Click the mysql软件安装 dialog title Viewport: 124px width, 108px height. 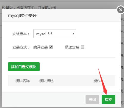22,15
